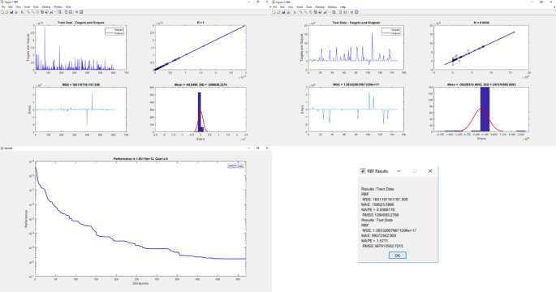Click legend box in Test Data targets plot
This screenshot has height=292, width=556.
tap(391, 31)
